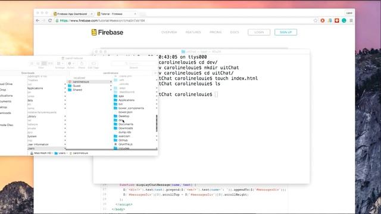This screenshot has width=381, height=214.
Task: Close the Tutorial - Firebase tab
Action: click(135, 14)
